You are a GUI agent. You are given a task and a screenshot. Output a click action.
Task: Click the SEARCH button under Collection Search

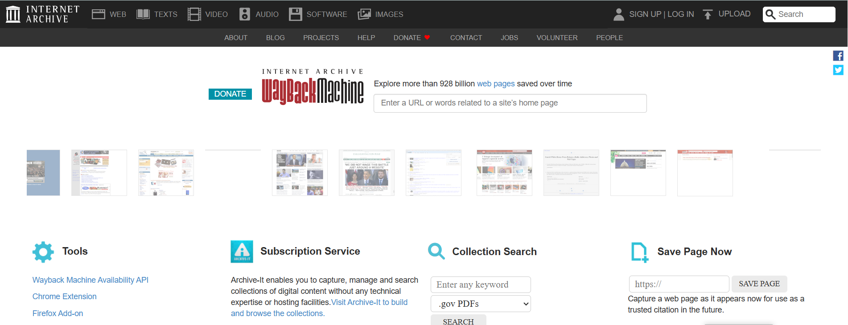coord(458,321)
